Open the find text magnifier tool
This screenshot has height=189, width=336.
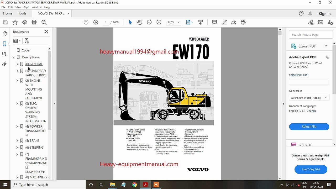44,22
